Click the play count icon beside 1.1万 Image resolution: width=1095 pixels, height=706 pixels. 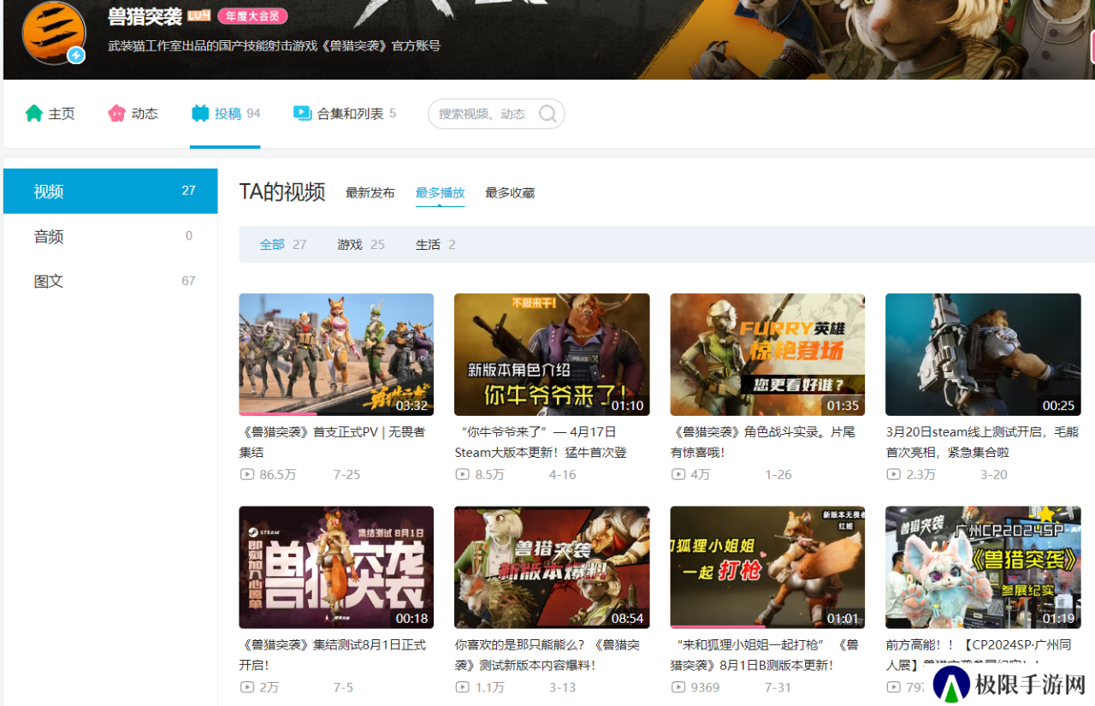click(x=462, y=687)
